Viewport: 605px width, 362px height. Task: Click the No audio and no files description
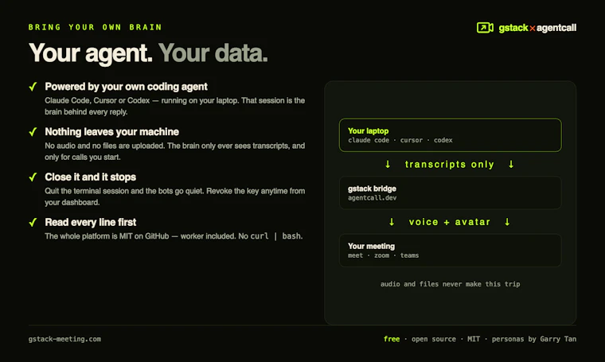click(175, 151)
